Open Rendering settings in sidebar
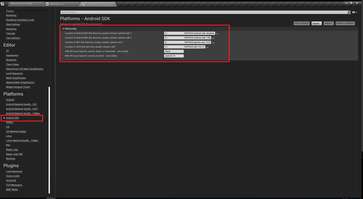 tap(11, 15)
